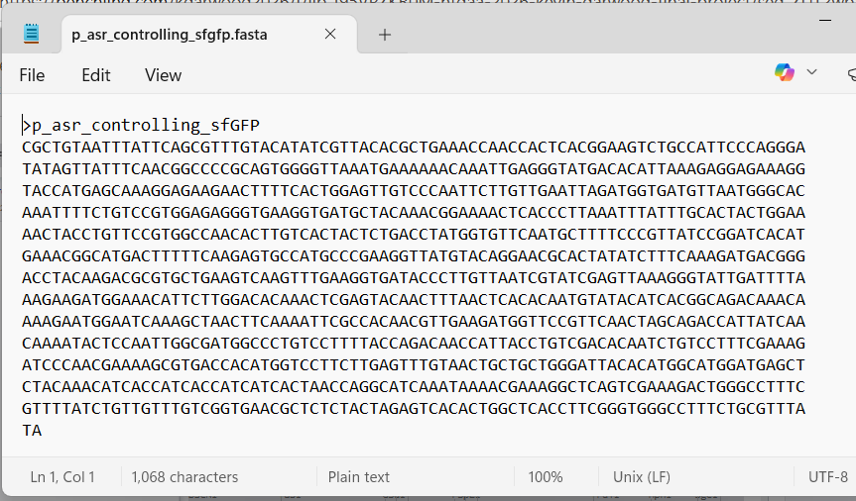
Task: Click the 1,068 characters status entry
Action: [184, 477]
